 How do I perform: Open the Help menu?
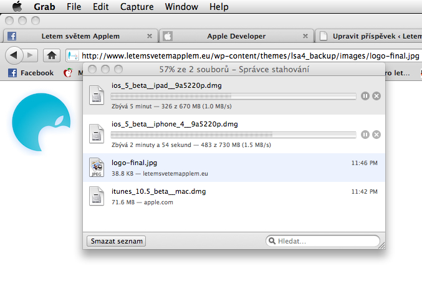coord(219,6)
